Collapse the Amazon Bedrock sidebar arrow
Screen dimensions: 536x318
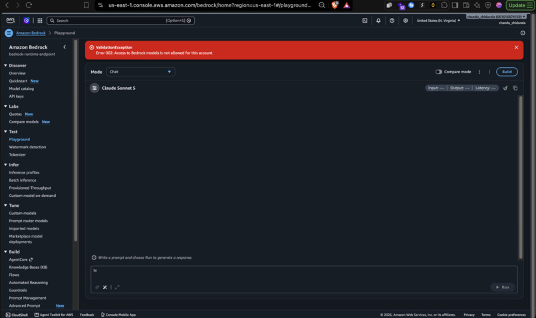(x=65, y=47)
